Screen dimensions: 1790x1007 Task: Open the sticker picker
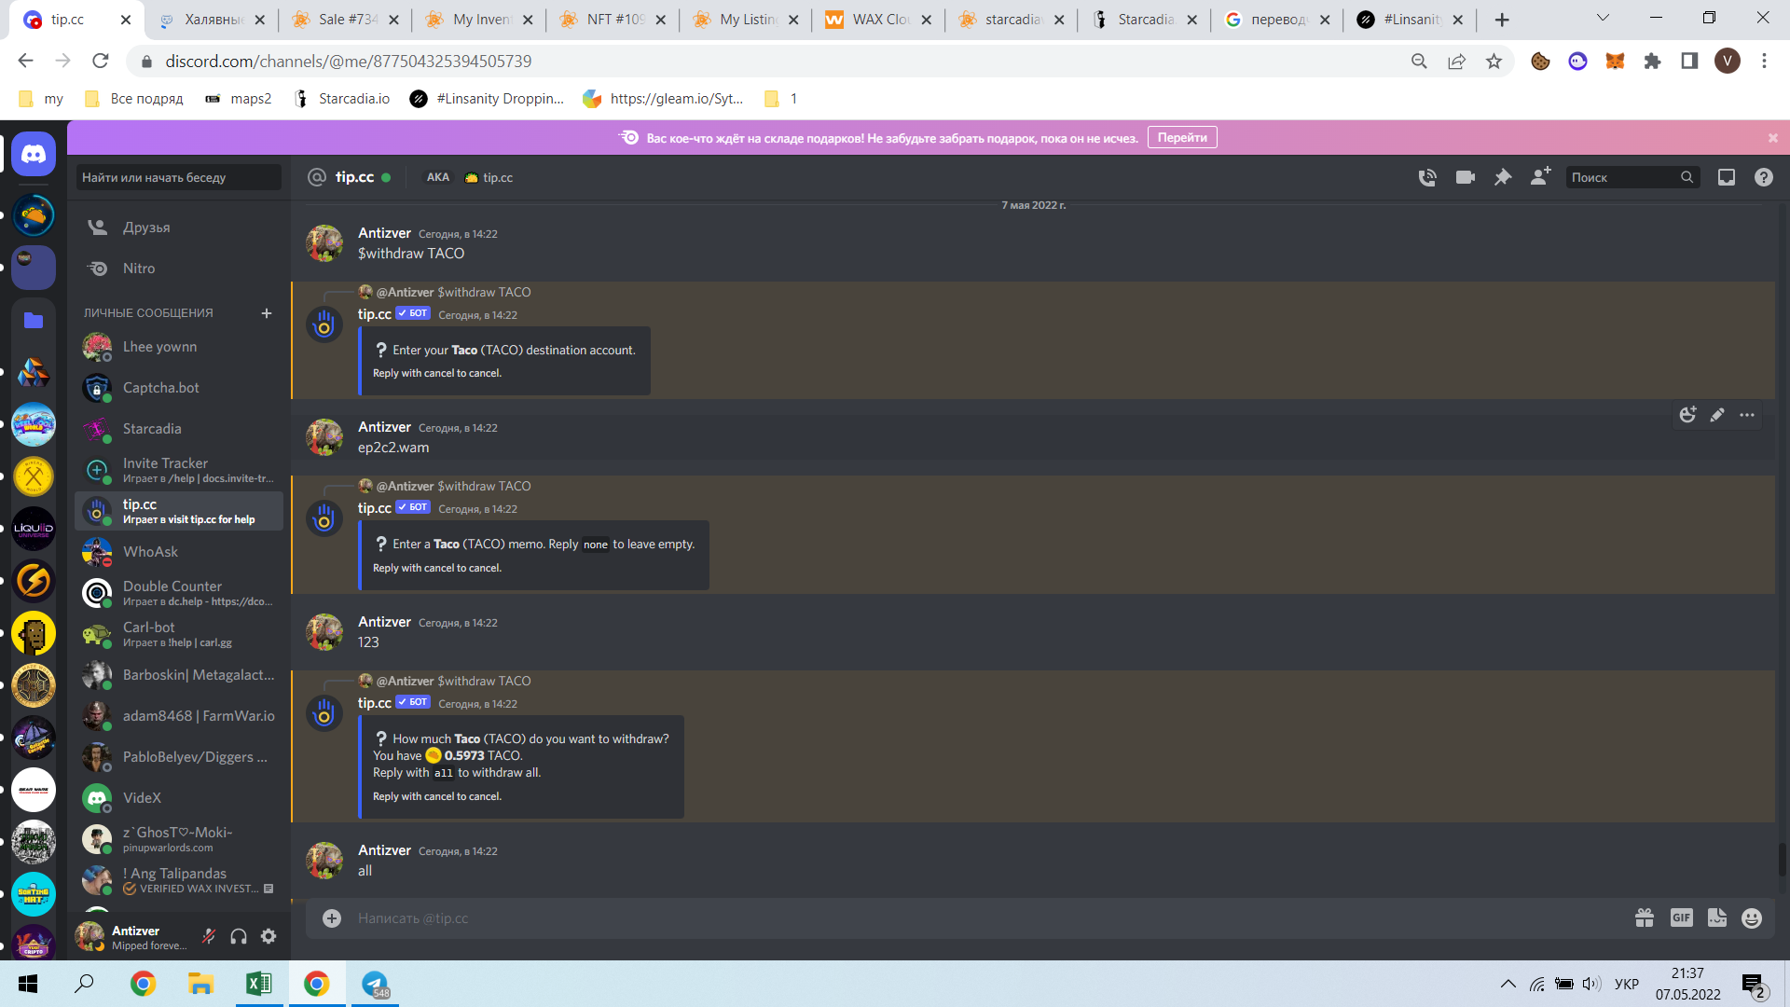(1717, 918)
